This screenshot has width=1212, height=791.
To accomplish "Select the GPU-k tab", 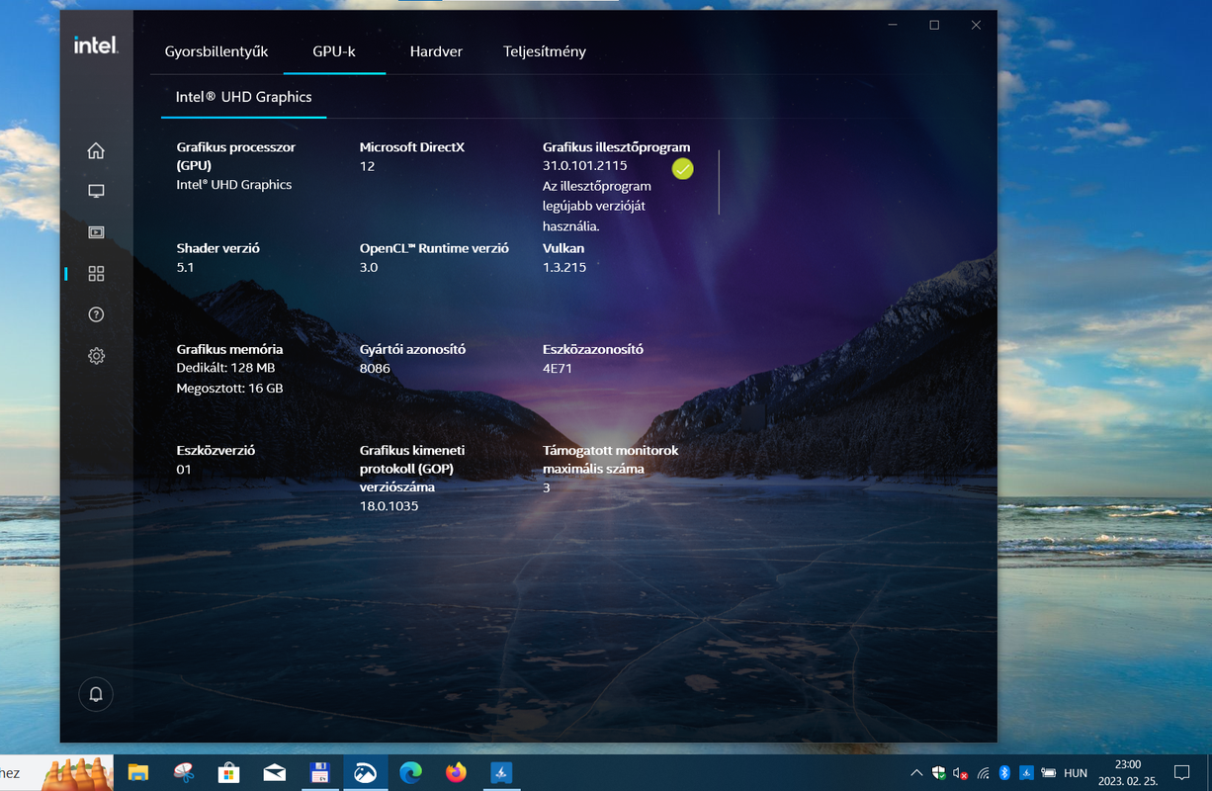I will point(334,51).
